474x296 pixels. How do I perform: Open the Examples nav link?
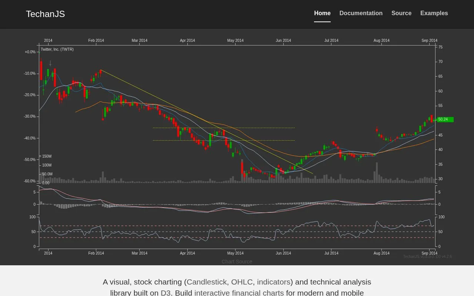click(434, 13)
